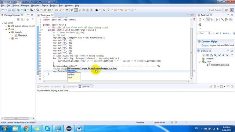235x132 pixels.
Task: Open the File menu
Action: [3, 5]
